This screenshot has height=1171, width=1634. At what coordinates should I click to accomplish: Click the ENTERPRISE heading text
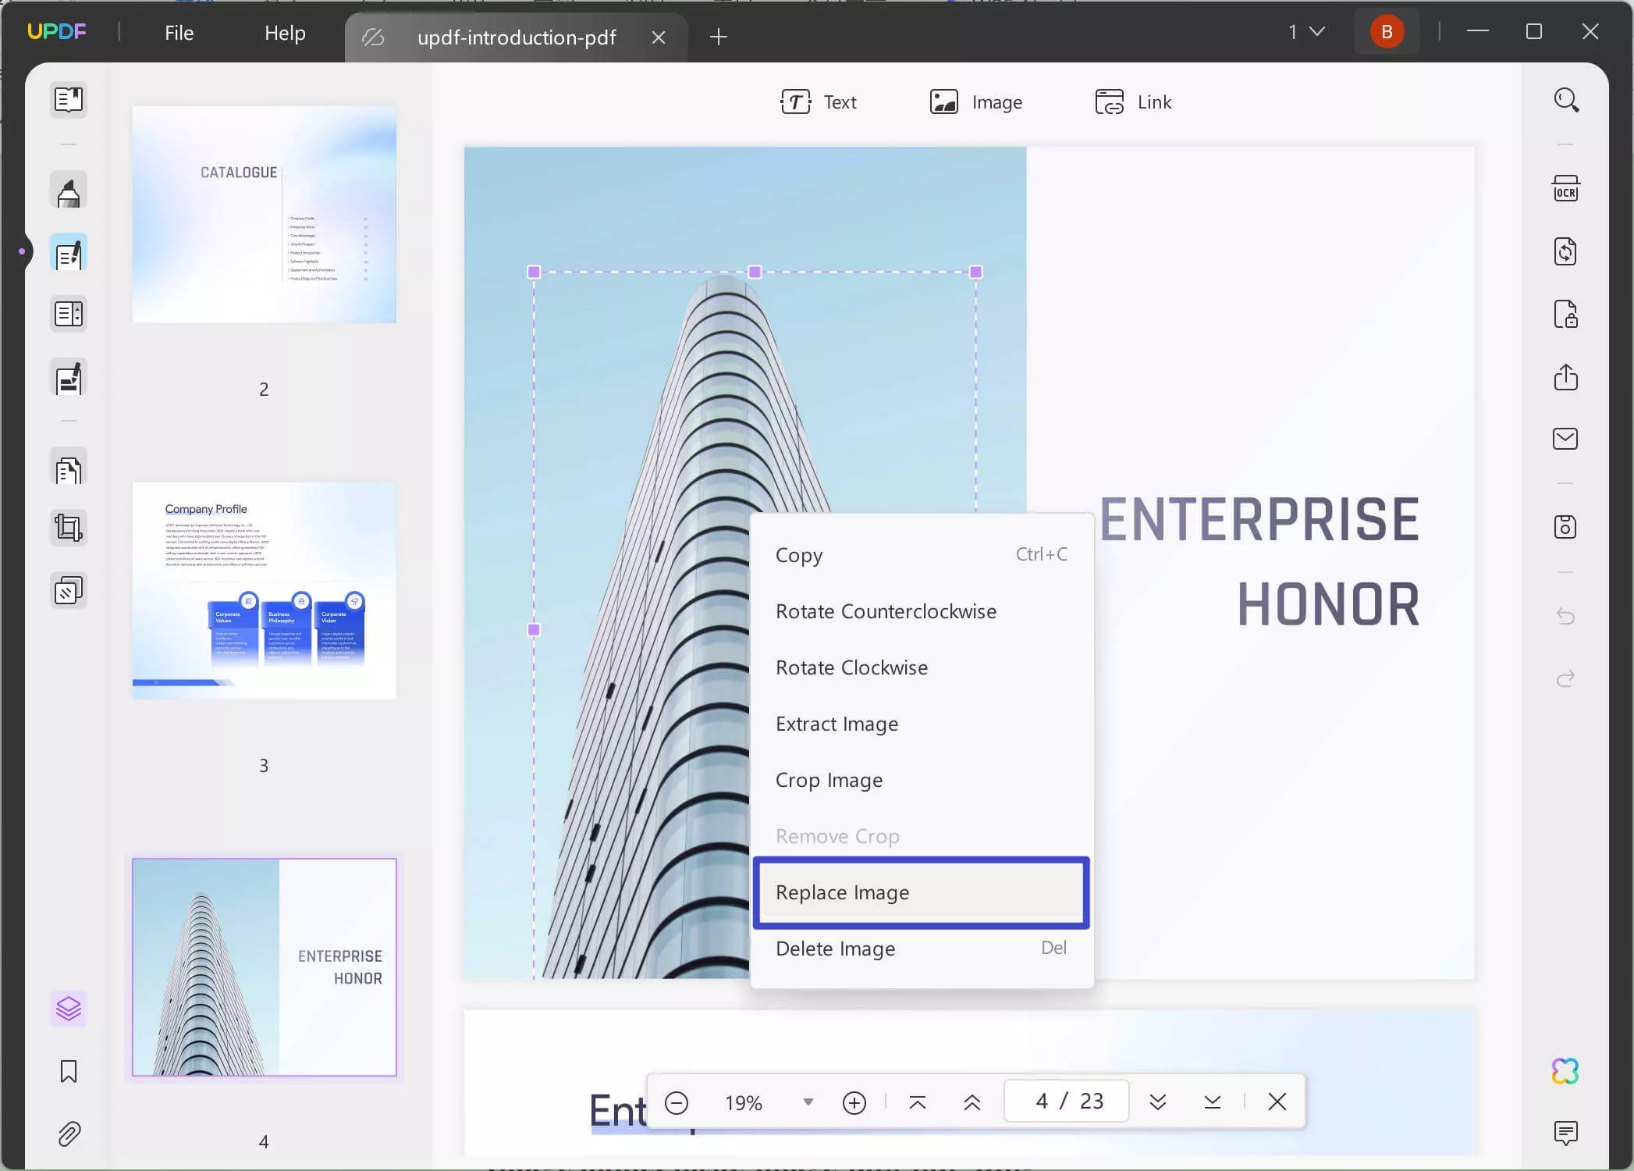1259,519
